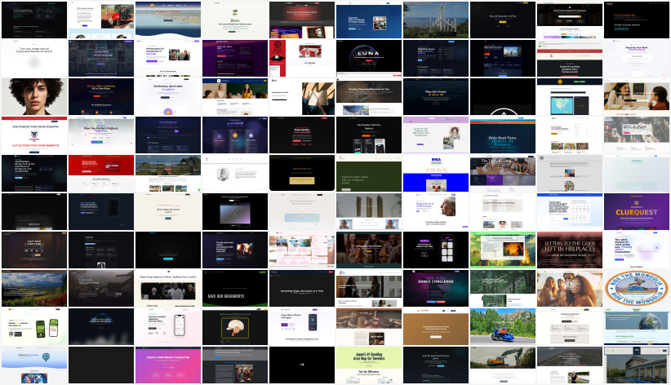This screenshot has width=671, height=385.
Task: Open the 'Professional AI Headshots' thumbnail
Action: pos(168,59)
